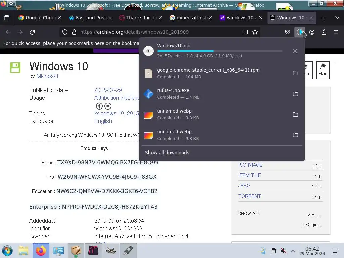Bookmark this page with the star
This screenshot has width=344, height=258.
coord(255,32)
